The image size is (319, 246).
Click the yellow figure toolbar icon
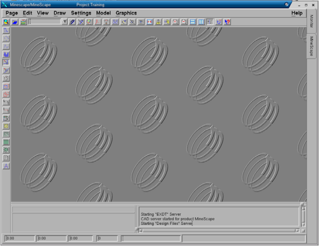click(158, 22)
